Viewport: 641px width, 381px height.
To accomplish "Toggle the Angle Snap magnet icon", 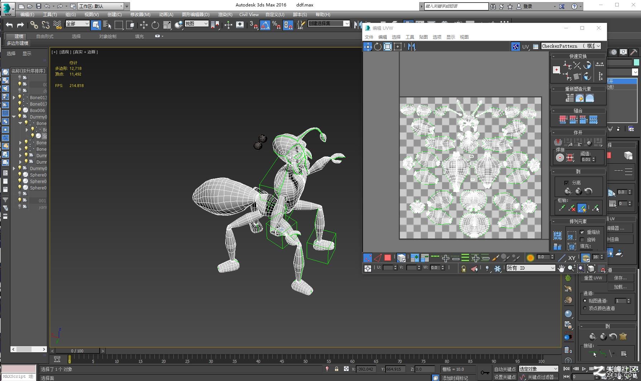I will 265,25.
